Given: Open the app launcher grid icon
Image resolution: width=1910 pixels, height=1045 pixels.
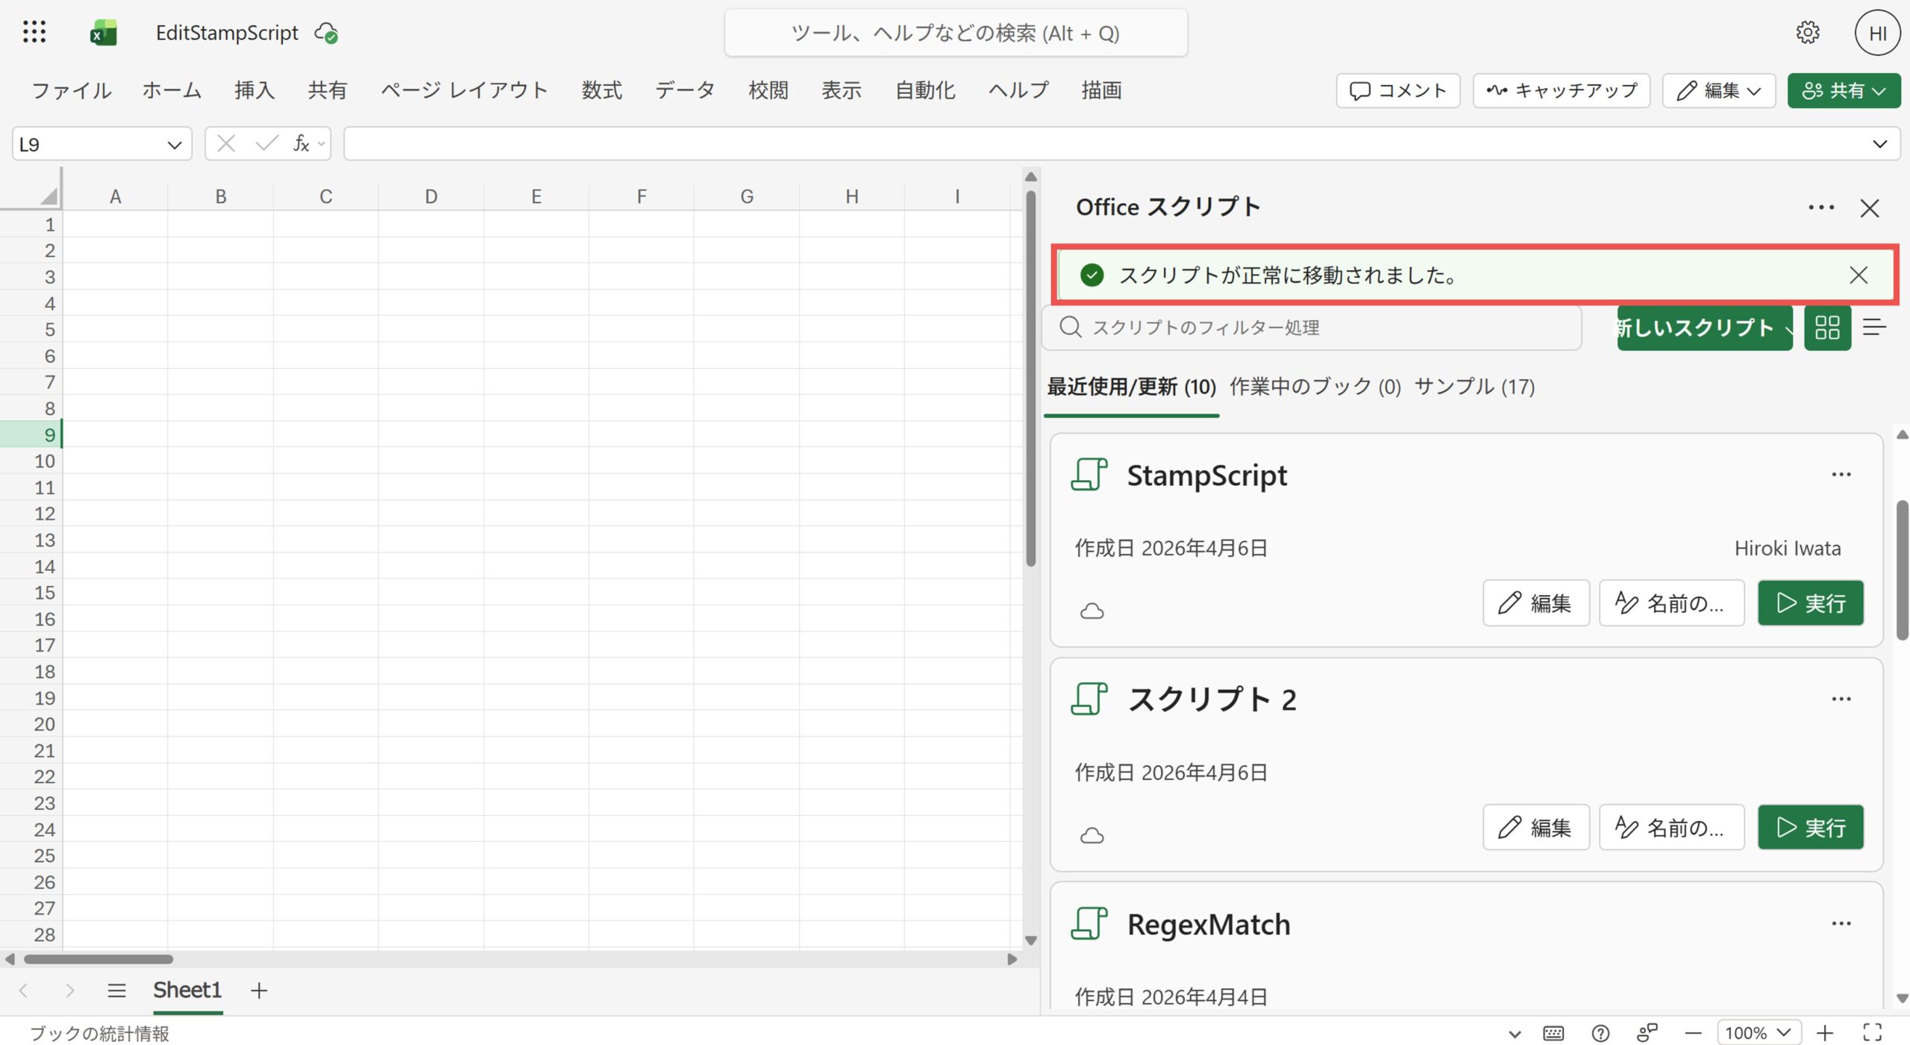Looking at the screenshot, I should (34, 32).
